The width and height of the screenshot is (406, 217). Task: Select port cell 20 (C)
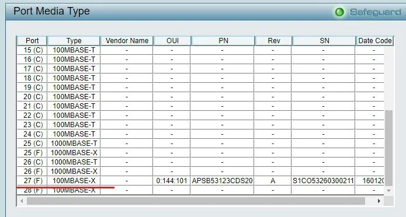[33, 96]
